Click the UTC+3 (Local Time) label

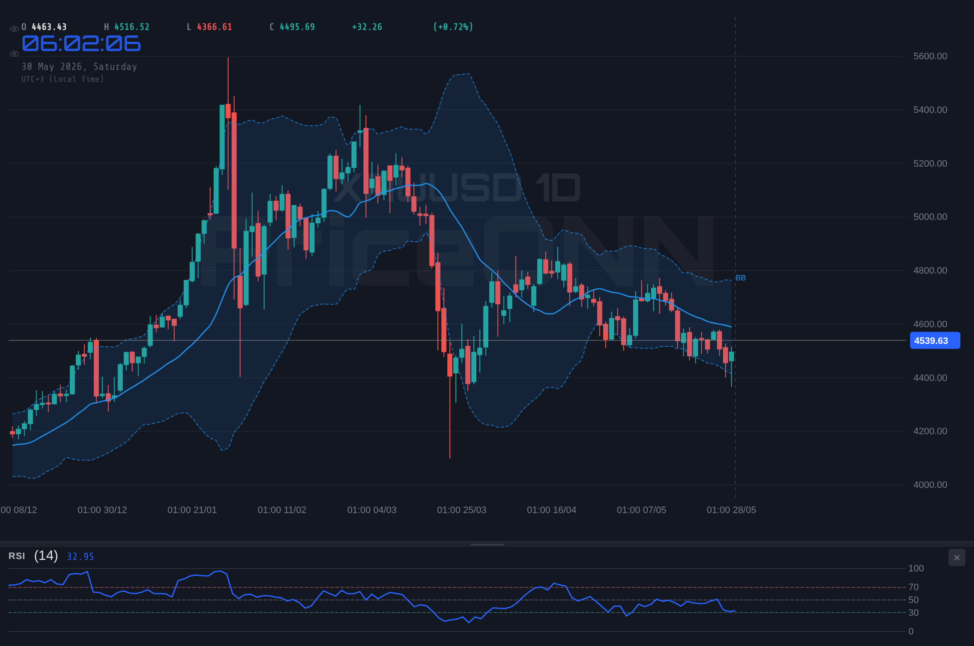63,79
